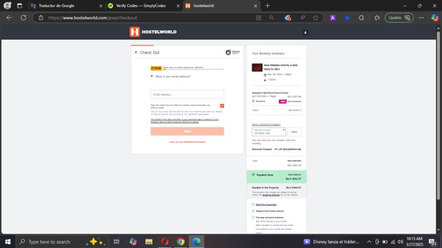Click arrow beside 'What is your email address?'
This screenshot has height=248, width=442.
click(152, 76)
